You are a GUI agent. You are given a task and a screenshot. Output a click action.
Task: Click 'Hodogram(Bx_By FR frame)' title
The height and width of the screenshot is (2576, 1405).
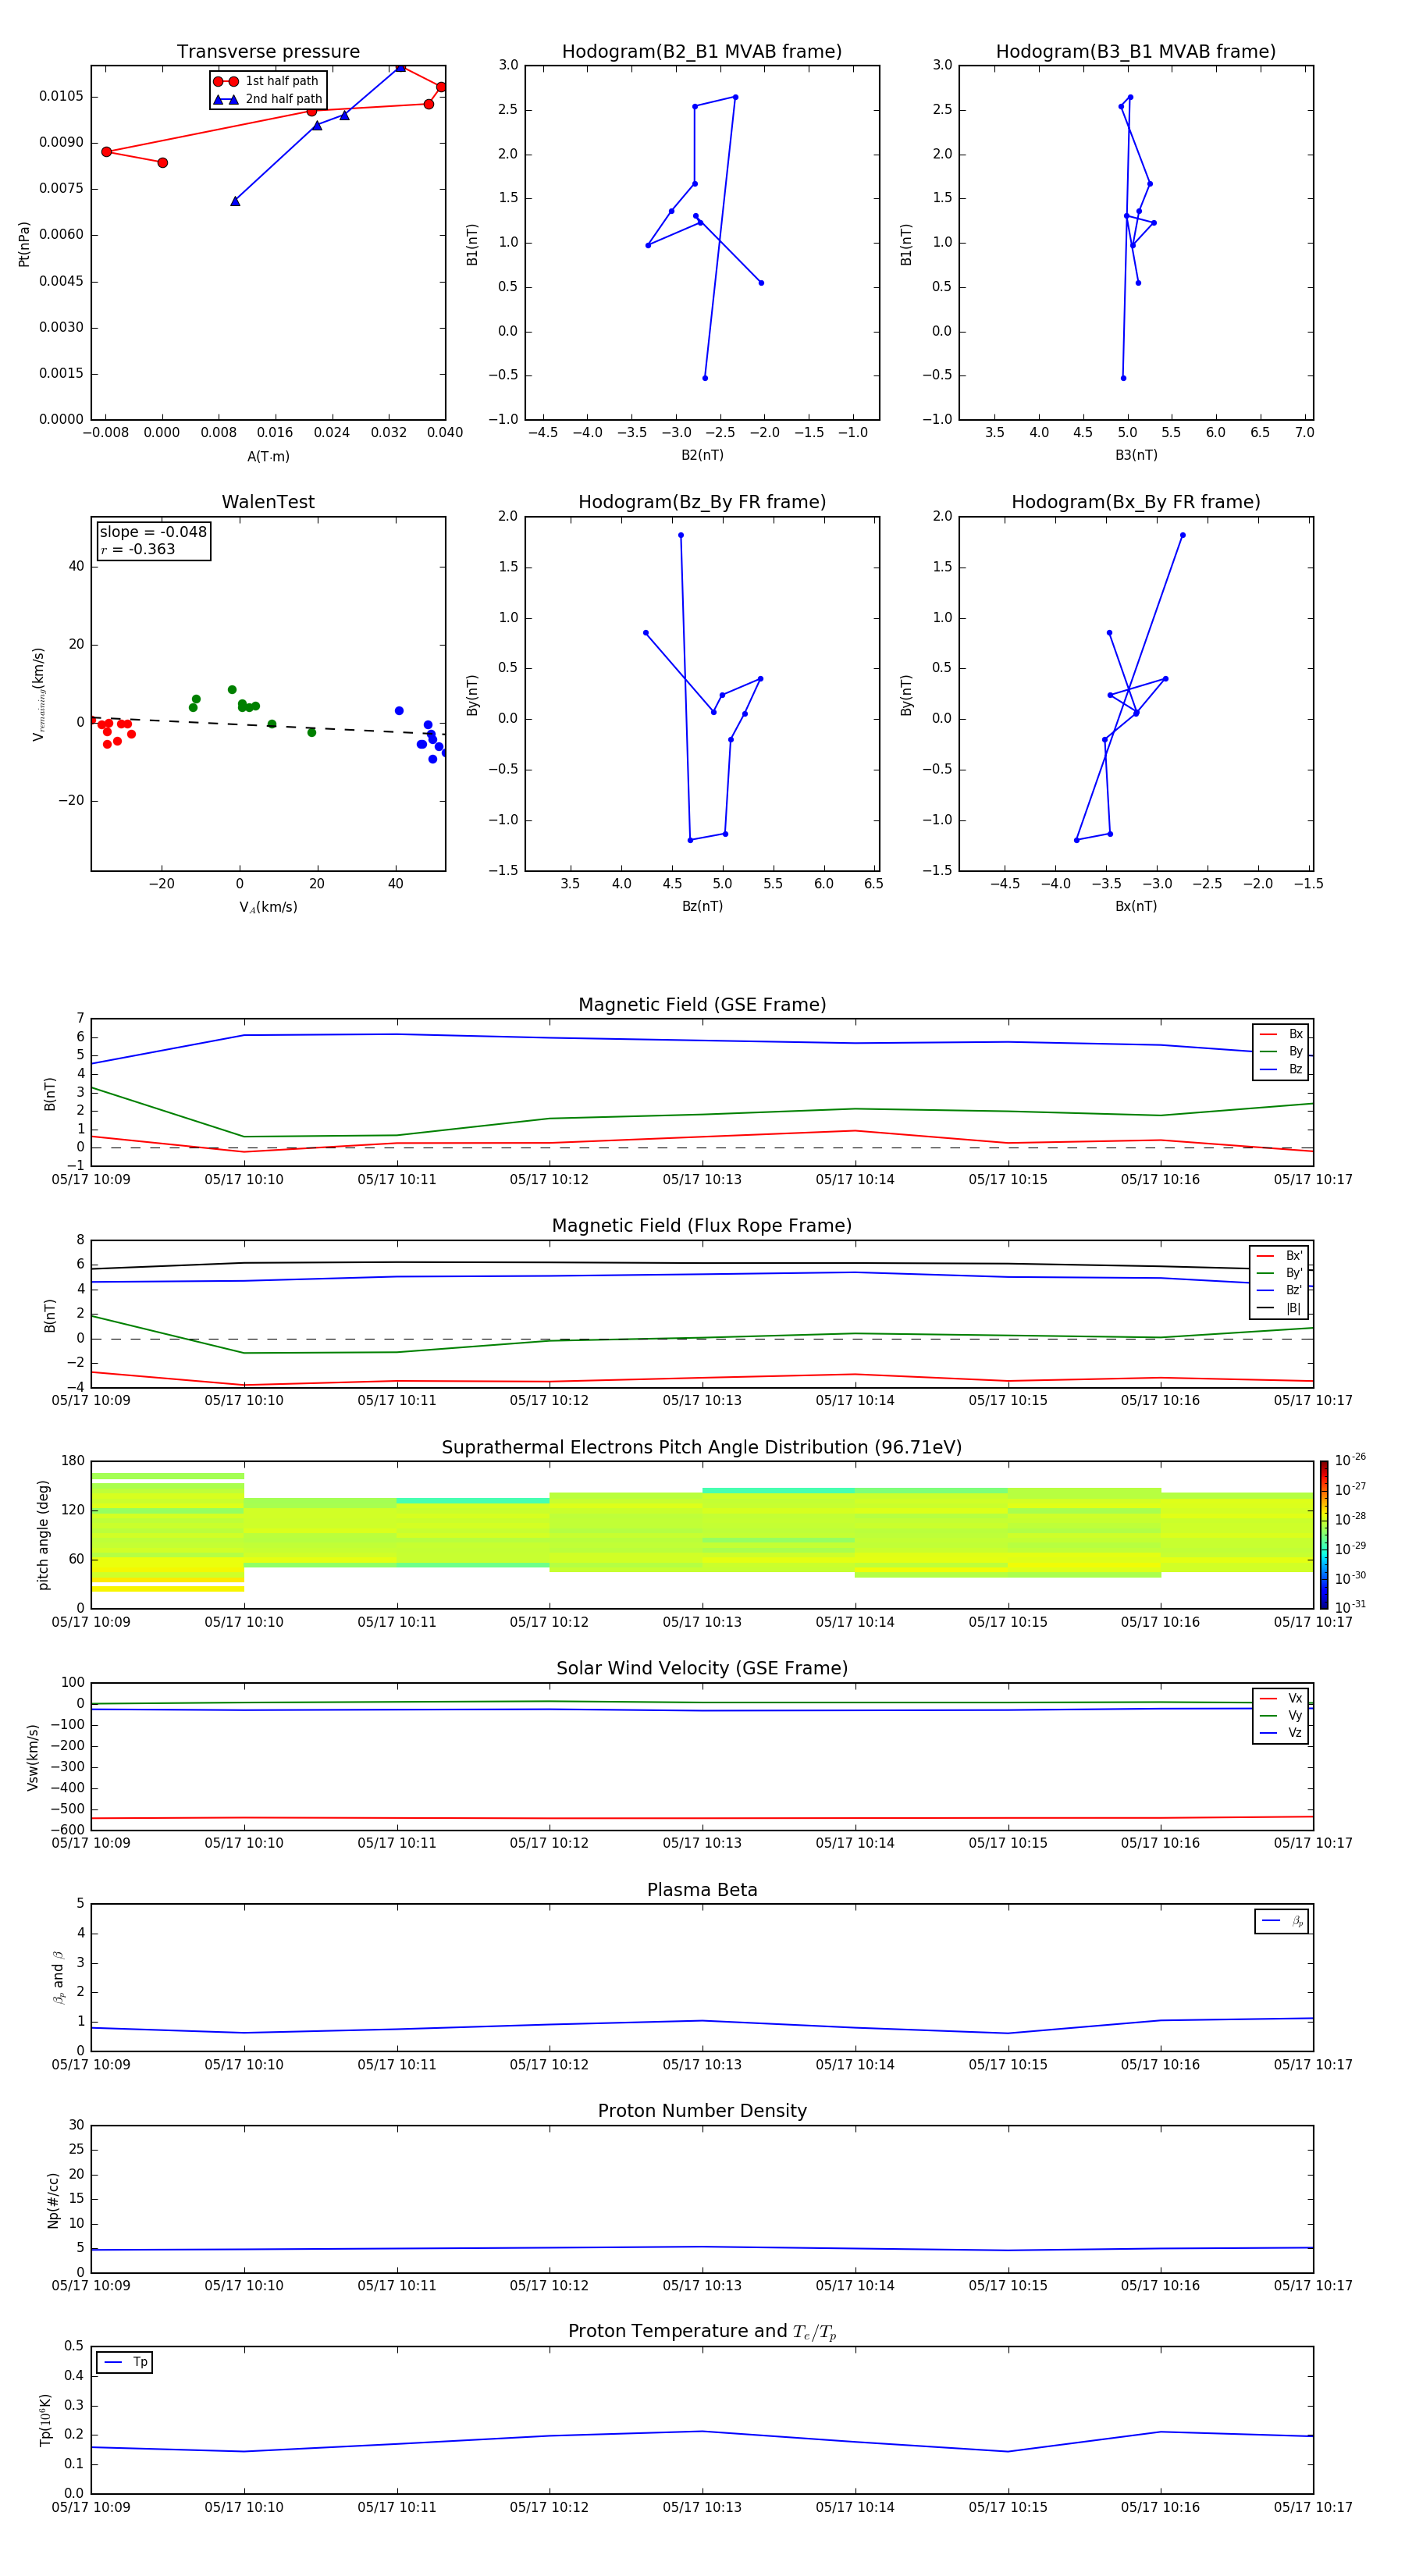(x=1135, y=502)
